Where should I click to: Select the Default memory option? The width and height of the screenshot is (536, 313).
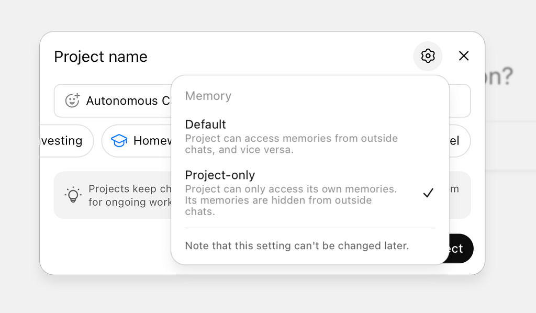tap(206, 125)
